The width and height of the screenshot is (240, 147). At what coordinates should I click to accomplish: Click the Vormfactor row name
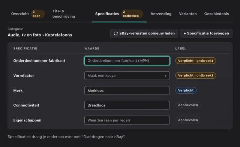coord(24,76)
